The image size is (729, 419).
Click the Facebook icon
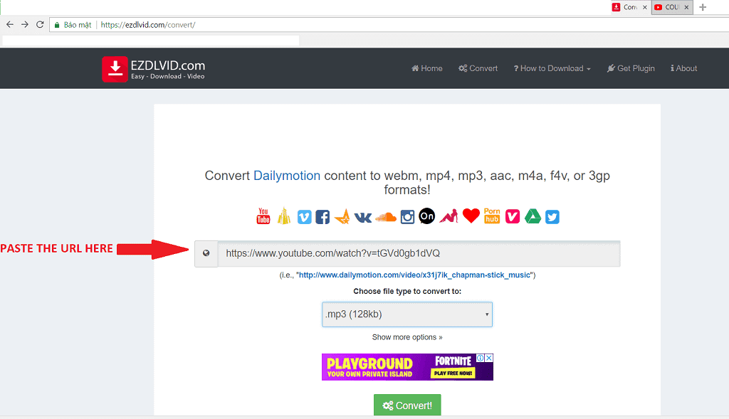[322, 217]
